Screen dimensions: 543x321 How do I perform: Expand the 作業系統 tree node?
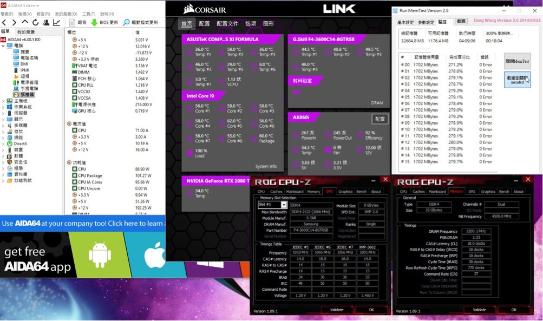point(3,107)
